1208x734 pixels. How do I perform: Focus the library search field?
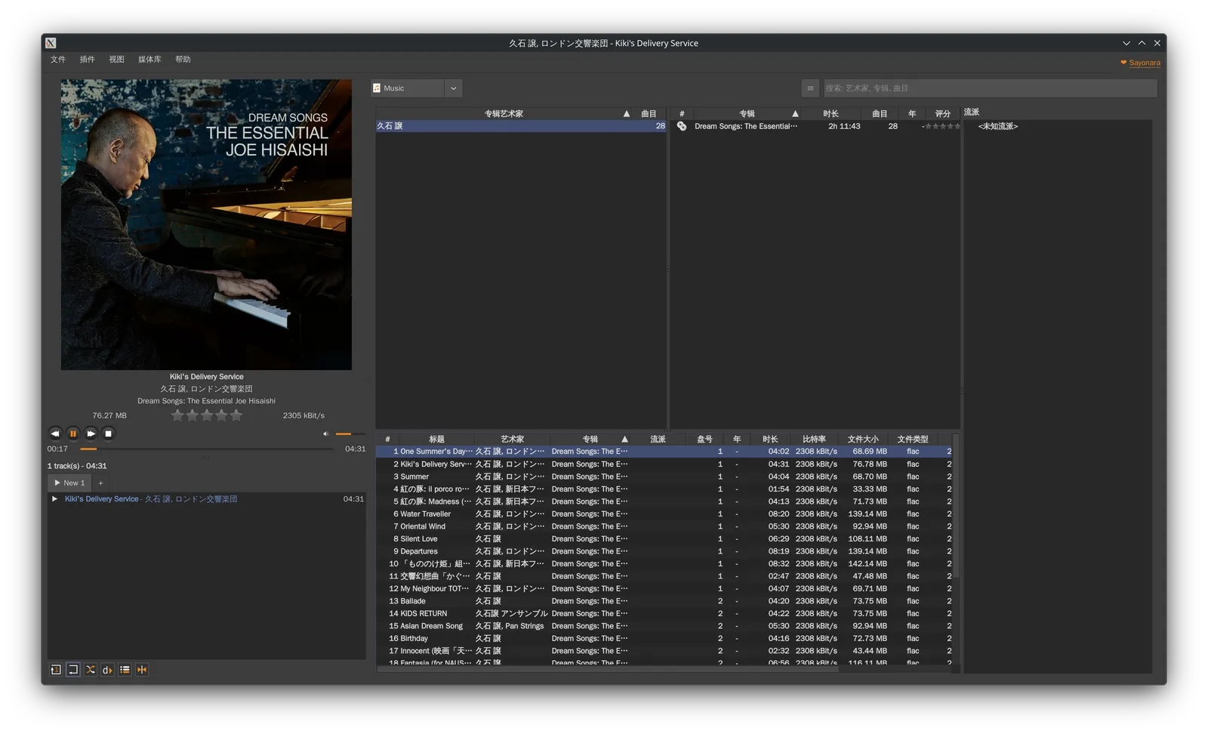(x=990, y=88)
